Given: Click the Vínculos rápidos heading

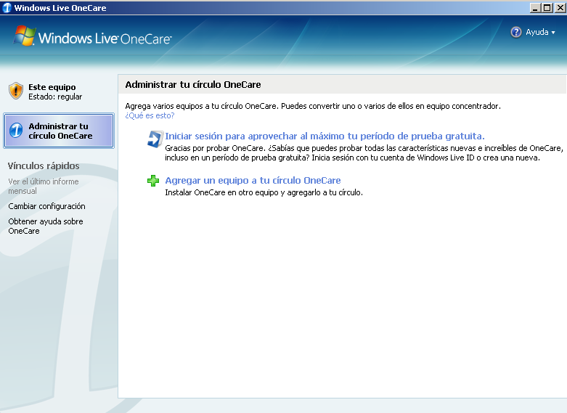Looking at the screenshot, I should pos(44,165).
